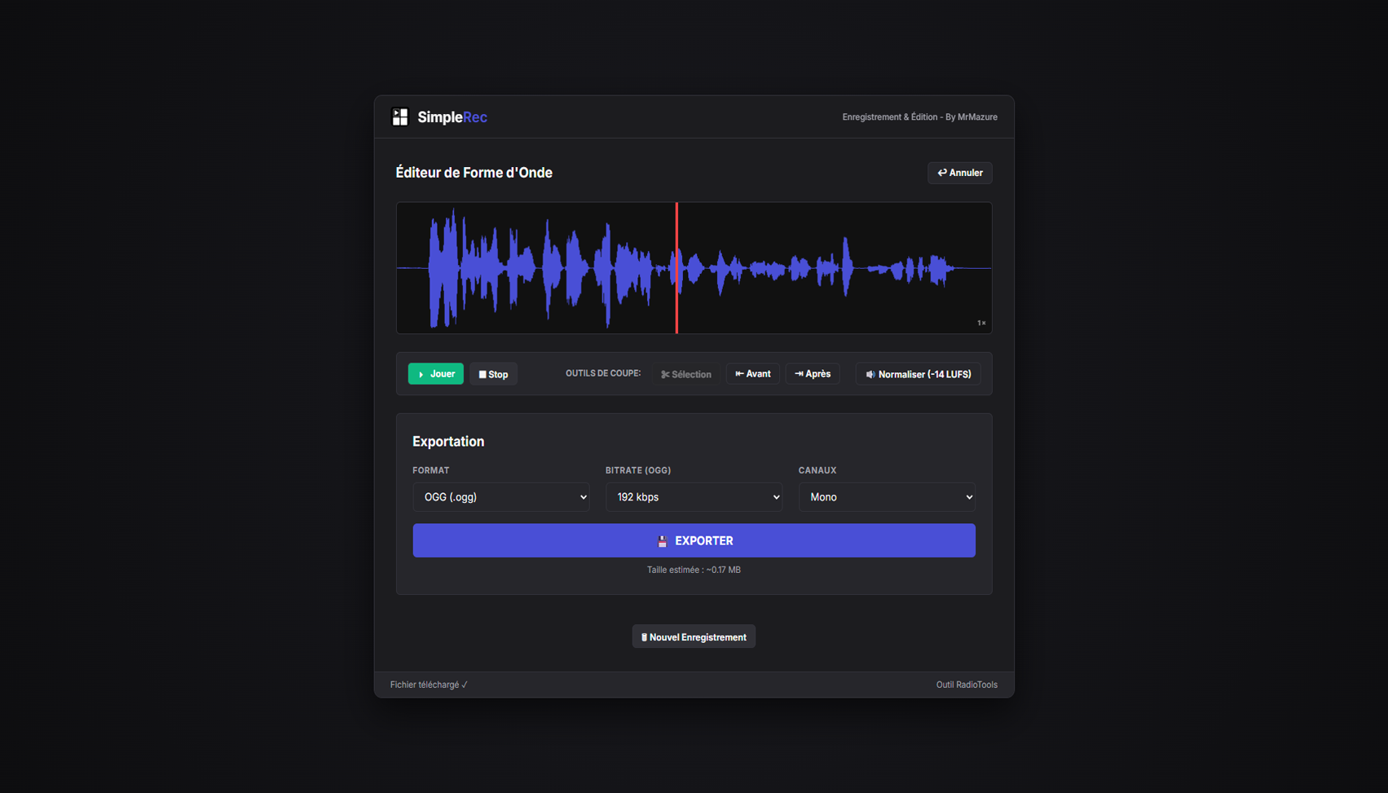Start a Nouvel Enregistrement

point(694,637)
